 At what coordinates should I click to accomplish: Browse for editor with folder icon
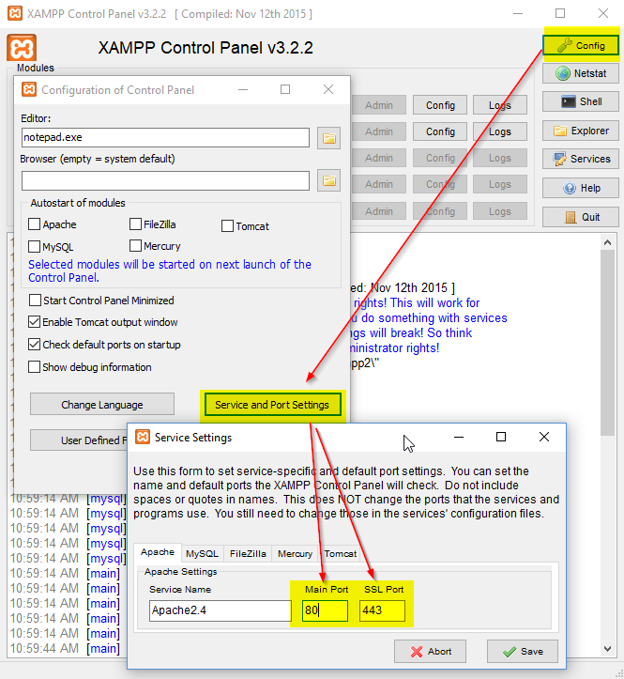[x=328, y=138]
